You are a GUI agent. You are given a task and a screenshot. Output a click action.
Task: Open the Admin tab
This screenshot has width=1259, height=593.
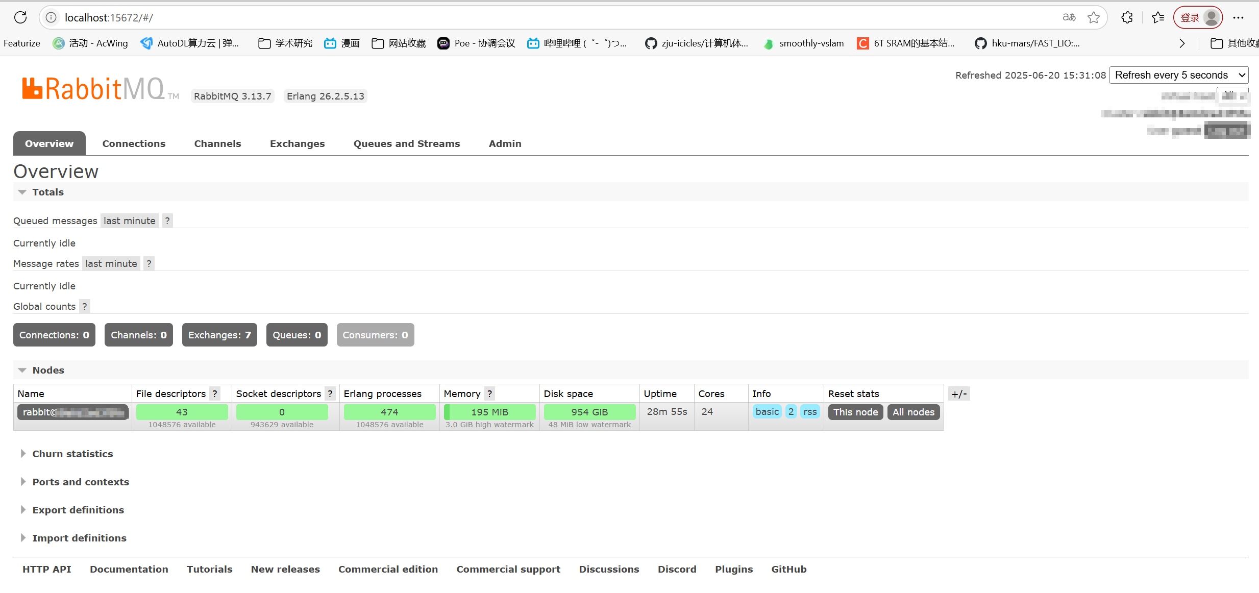pos(504,143)
